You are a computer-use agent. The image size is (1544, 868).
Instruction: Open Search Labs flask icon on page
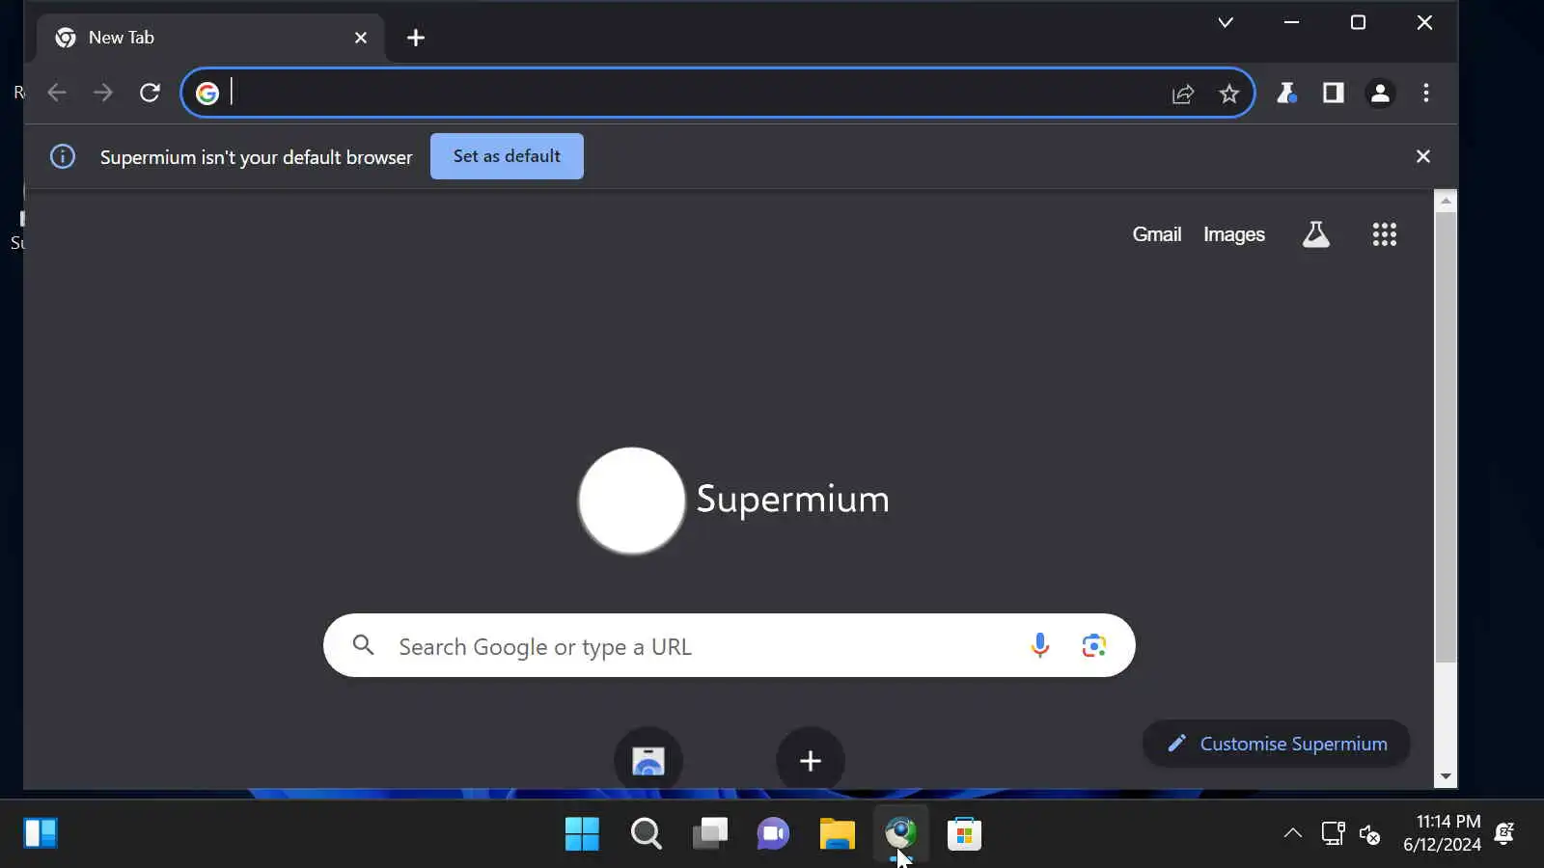1316,234
